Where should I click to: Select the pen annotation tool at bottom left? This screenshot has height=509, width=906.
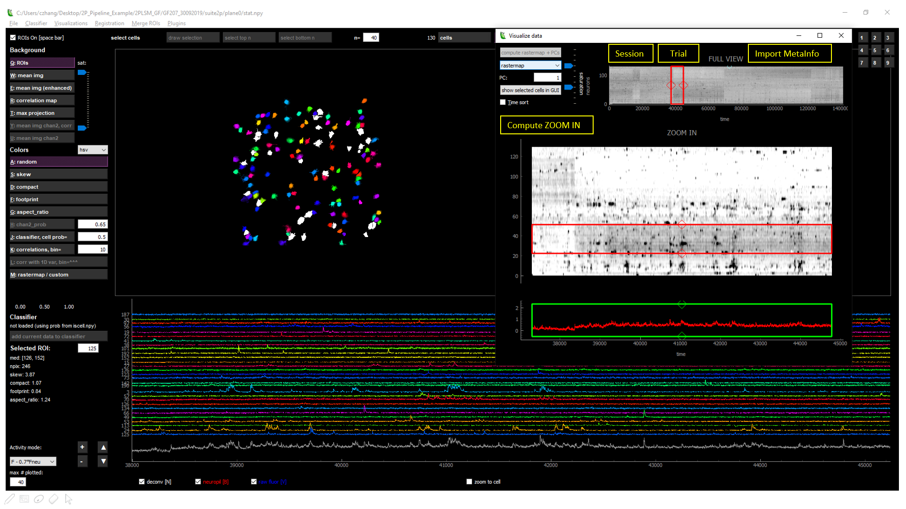click(10, 499)
